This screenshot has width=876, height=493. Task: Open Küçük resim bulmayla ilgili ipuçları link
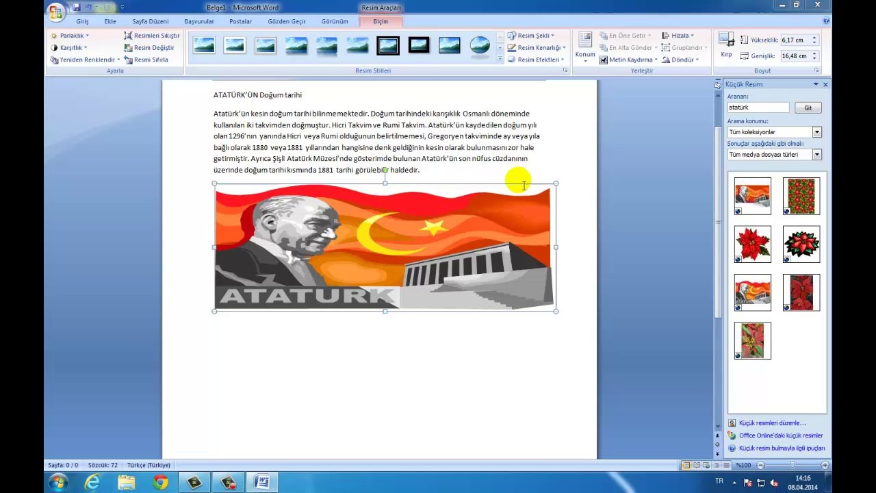click(782, 448)
